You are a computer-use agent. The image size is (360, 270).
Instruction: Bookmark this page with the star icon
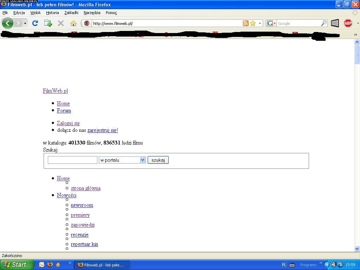253,23
